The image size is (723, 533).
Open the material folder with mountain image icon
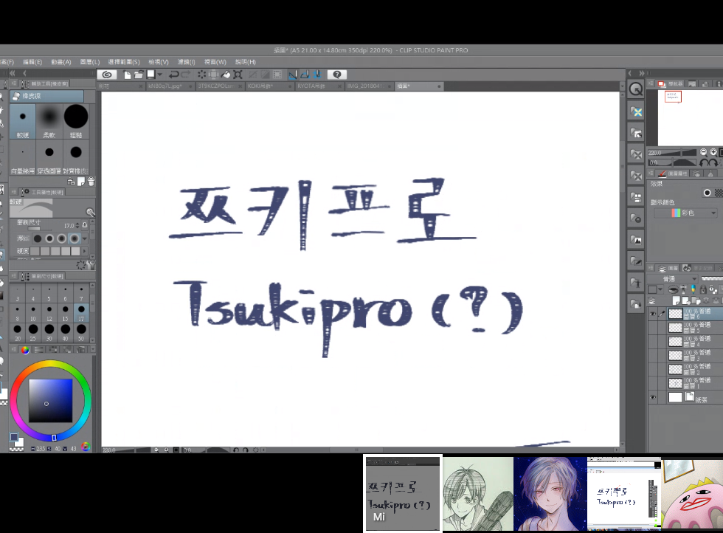[636, 240]
